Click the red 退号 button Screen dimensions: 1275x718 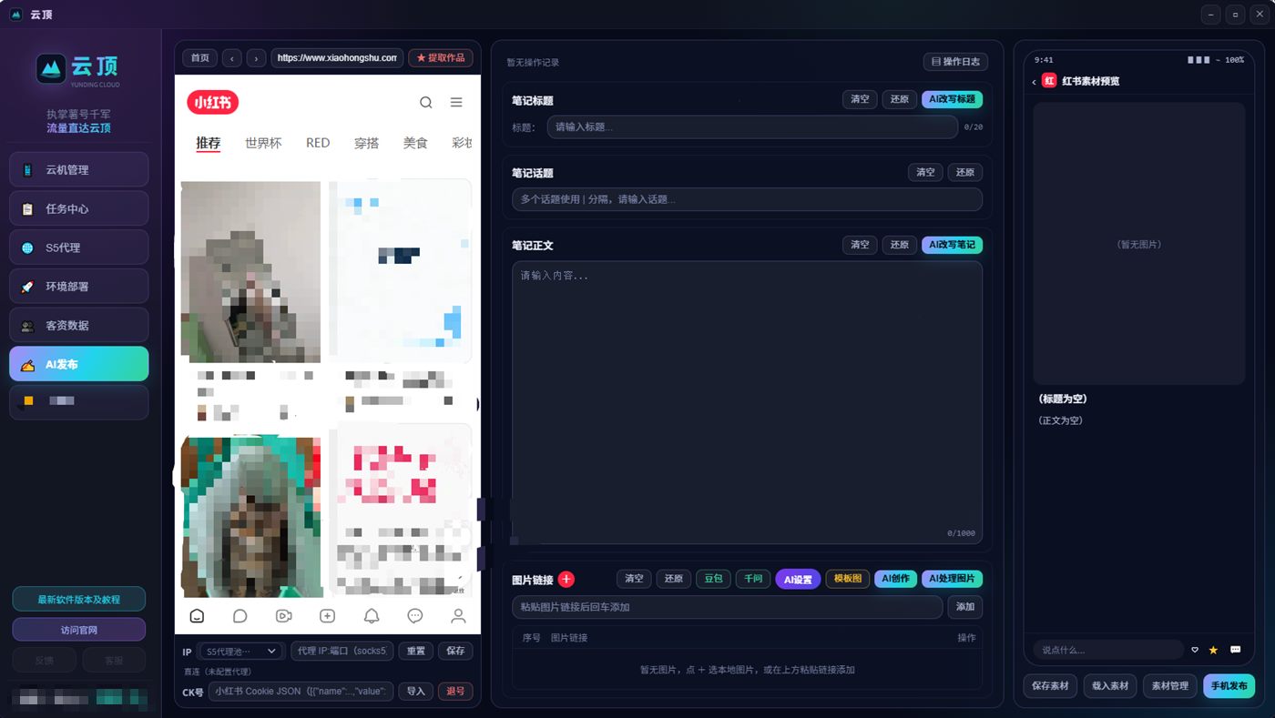point(455,692)
